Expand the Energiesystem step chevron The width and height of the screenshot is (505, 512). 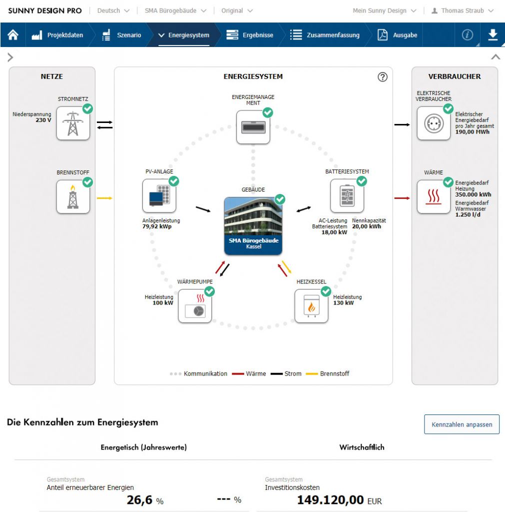pyautogui.click(x=161, y=35)
